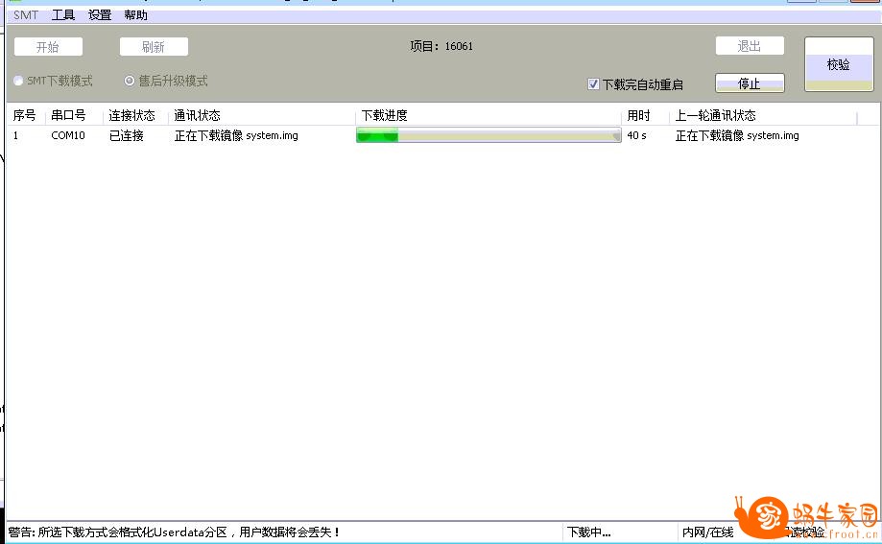Click the 40 s elapsed time cell
This screenshot has width=882, height=544.
(x=636, y=135)
